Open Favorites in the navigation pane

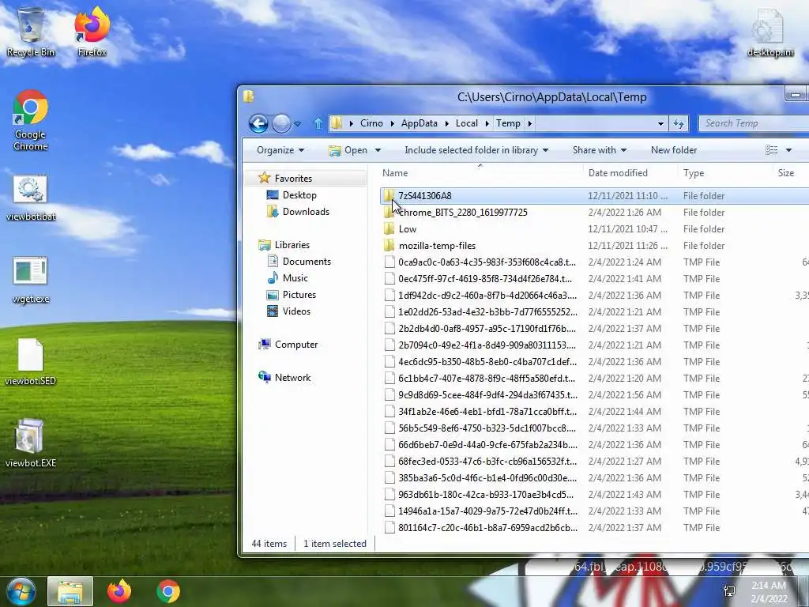pos(293,179)
